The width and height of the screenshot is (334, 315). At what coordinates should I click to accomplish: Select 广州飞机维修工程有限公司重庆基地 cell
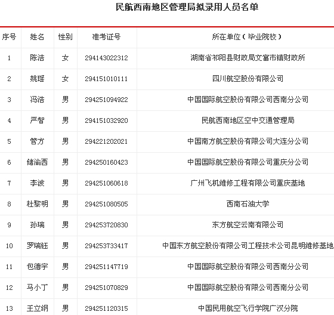coord(248,183)
